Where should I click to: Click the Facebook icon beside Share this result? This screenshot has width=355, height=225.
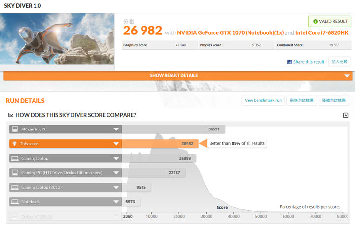[x=290, y=62]
